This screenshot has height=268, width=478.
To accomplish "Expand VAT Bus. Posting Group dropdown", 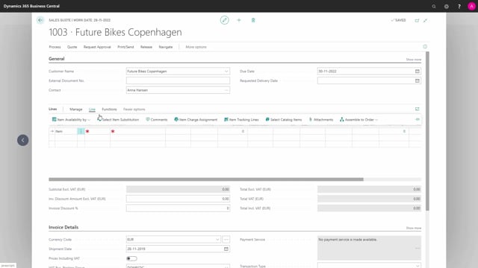I will tap(226, 267).
